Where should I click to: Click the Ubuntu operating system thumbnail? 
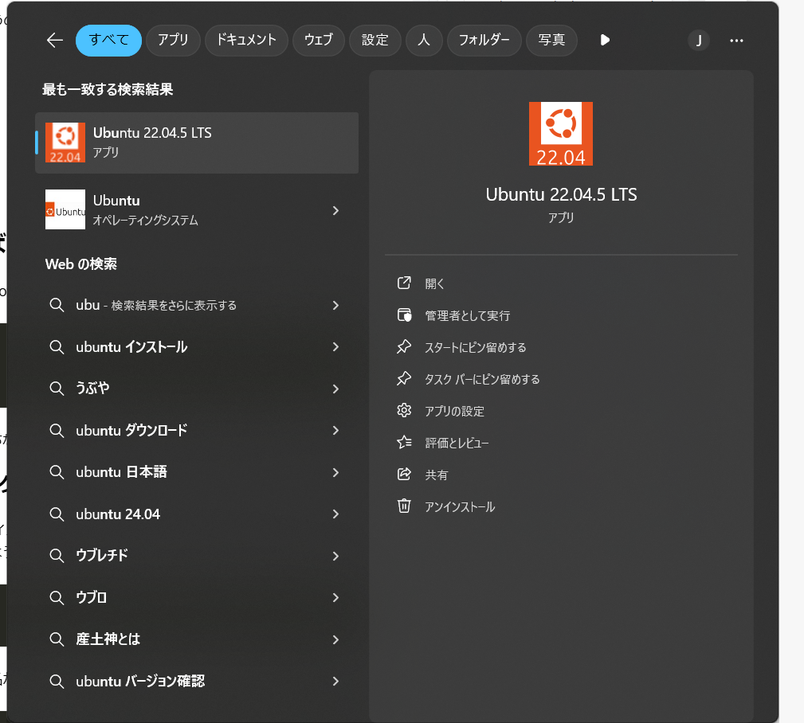click(x=65, y=209)
